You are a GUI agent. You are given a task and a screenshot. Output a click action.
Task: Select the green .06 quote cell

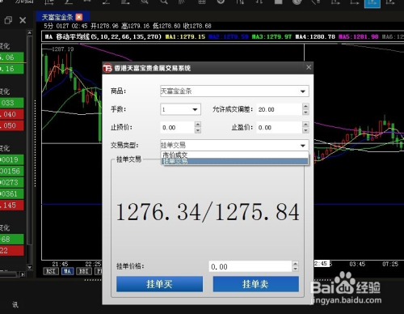(12, 57)
